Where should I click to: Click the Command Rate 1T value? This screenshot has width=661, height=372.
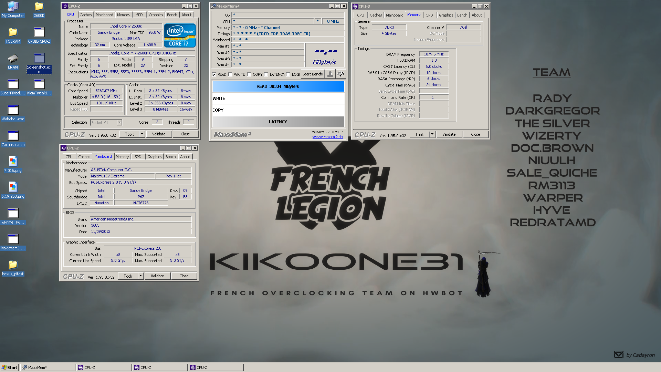(434, 97)
